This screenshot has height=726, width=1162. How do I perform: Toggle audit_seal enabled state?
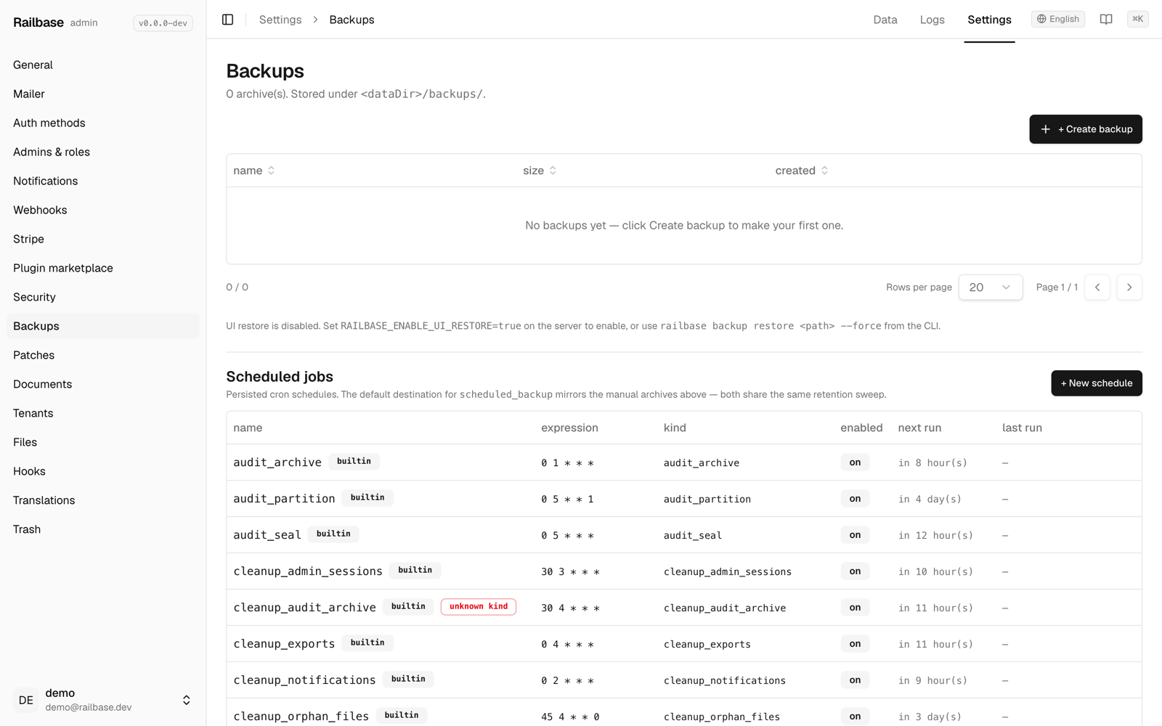855,535
